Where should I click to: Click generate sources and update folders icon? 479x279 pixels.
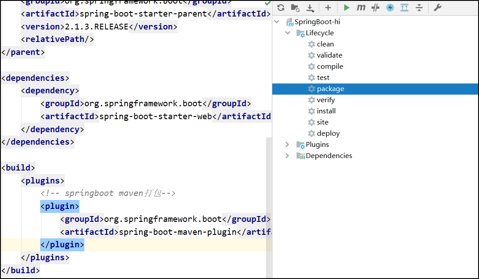point(295,8)
